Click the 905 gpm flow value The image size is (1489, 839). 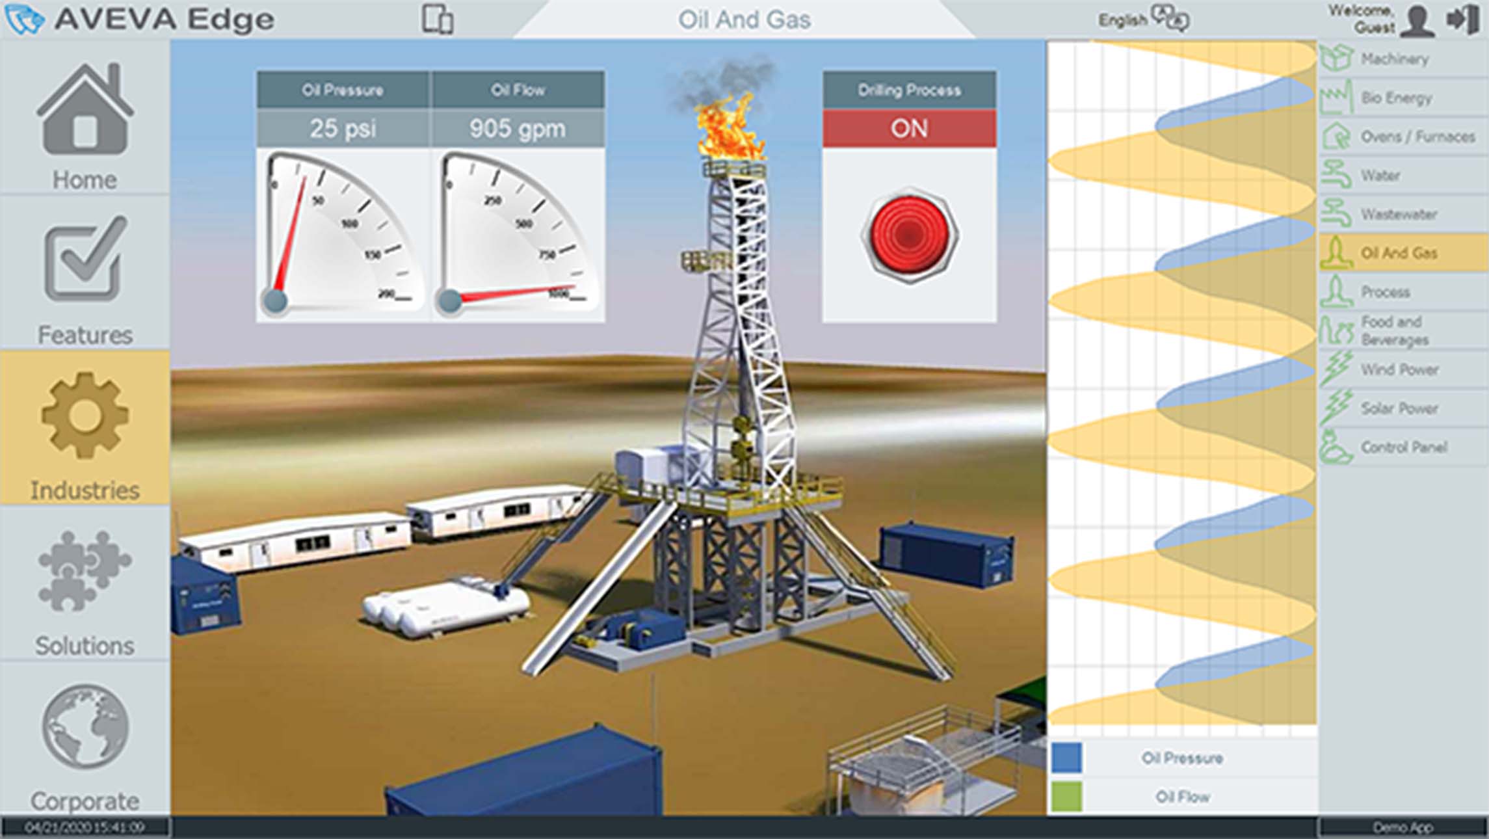pos(518,128)
